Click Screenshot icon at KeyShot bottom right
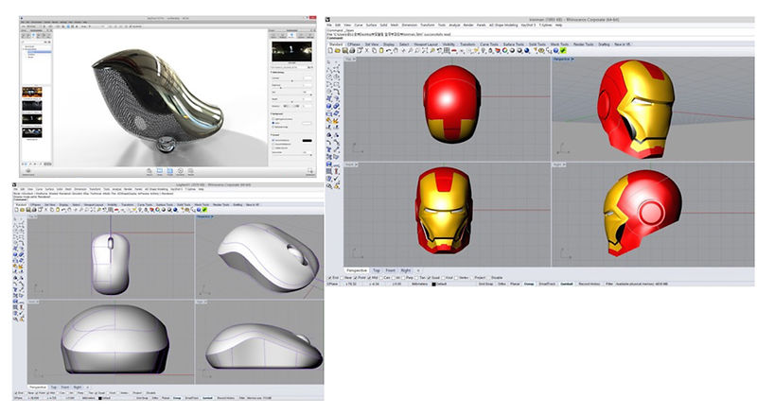The image size is (757, 415). (x=310, y=172)
